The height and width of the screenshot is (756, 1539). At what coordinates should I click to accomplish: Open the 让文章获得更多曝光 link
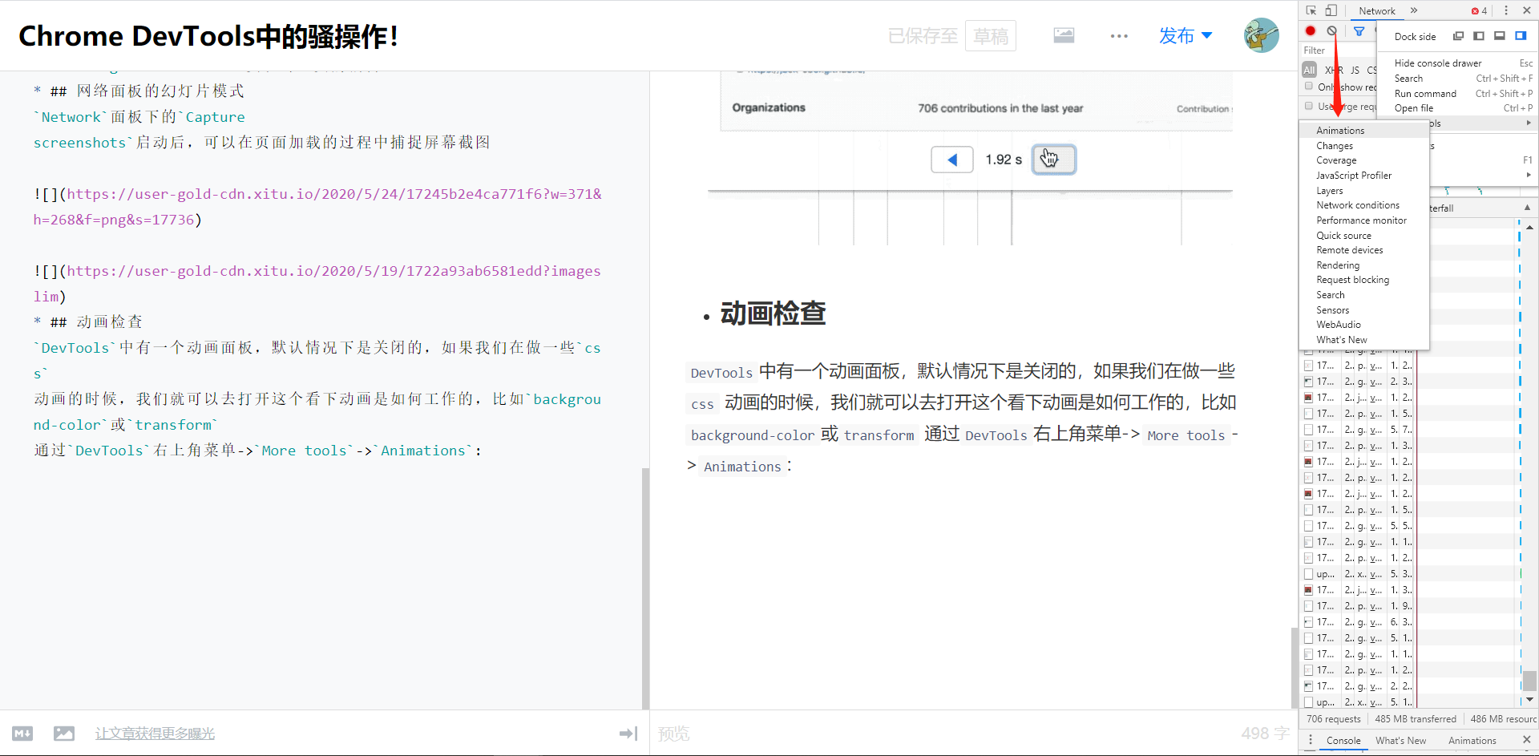(x=155, y=734)
